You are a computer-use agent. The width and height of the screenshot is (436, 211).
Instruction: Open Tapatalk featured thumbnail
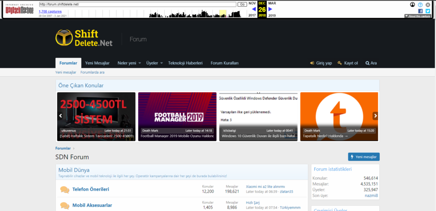pos(339,116)
